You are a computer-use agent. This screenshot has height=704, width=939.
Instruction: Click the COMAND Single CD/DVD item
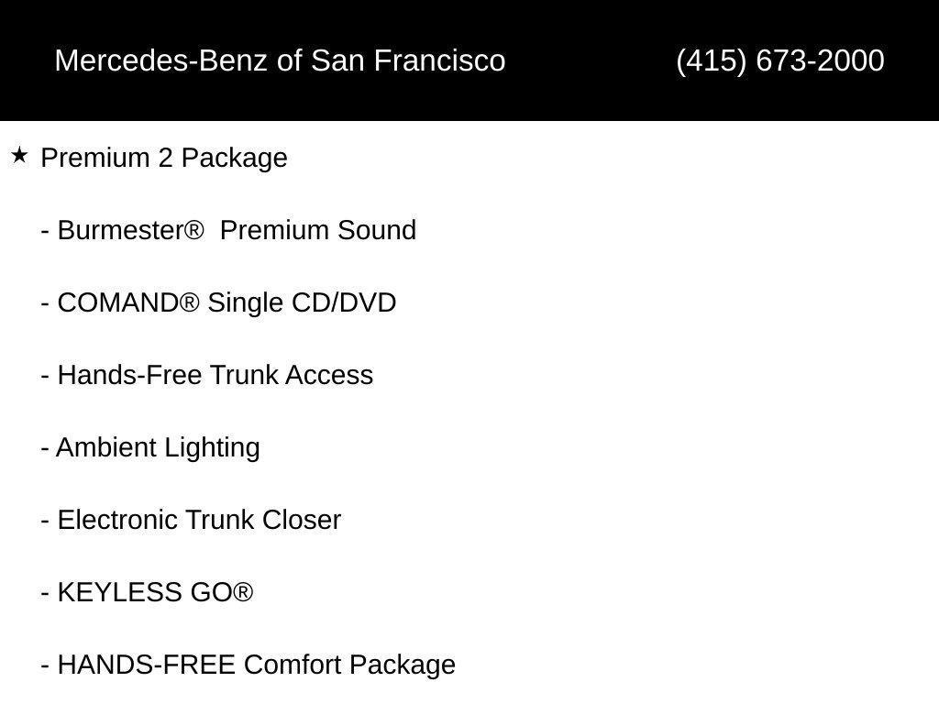coord(218,302)
